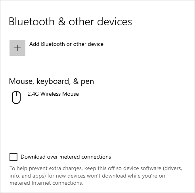This screenshot has height=193, width=195.
Task: Select the mouse device icon
Action: [x=16, y=98]
